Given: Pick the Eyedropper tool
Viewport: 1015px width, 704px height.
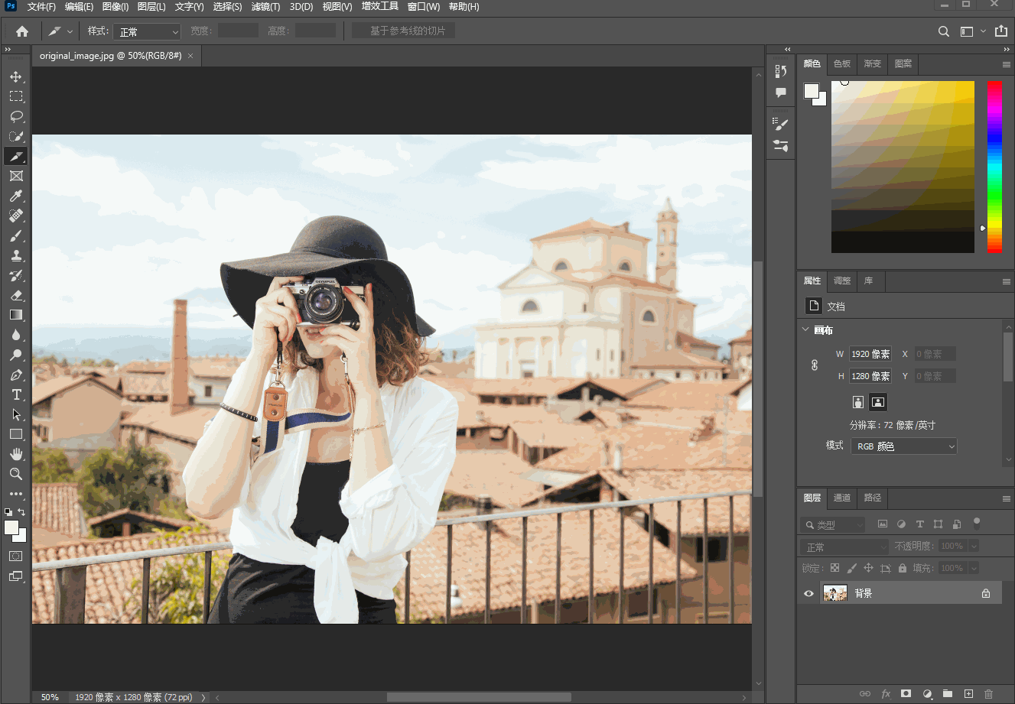Looking at the screenshot, I should click(16, 196).
